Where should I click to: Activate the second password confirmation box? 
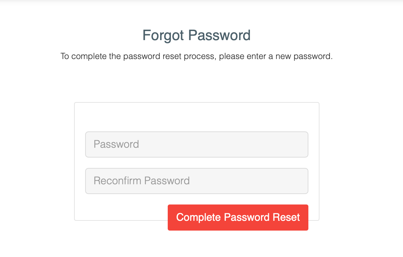coord(196,181)
